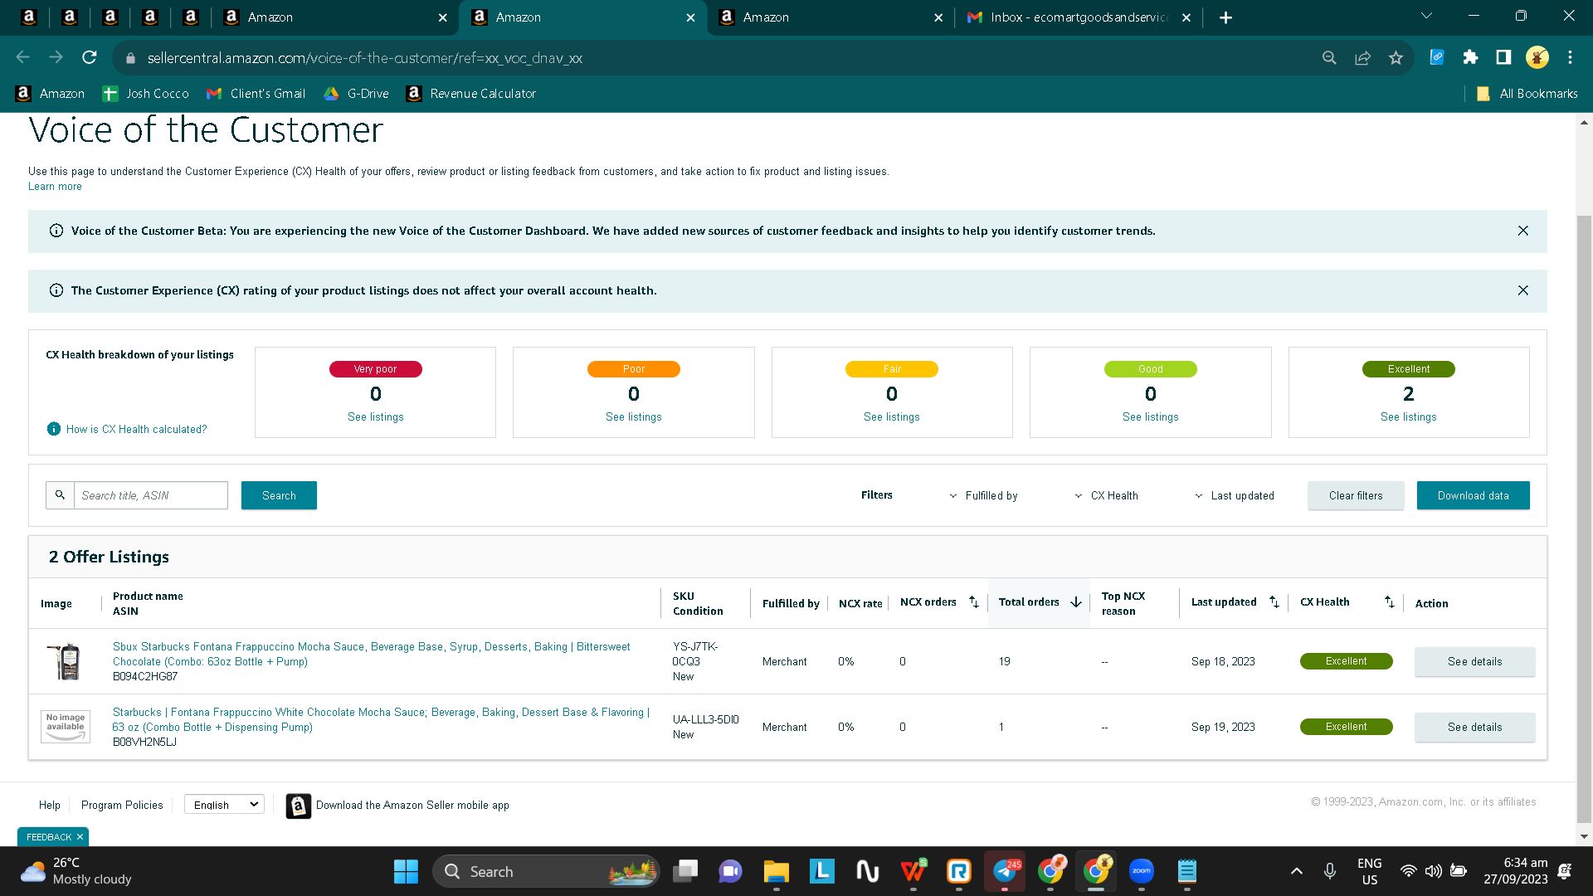The height and width of the screenshot is (896, 1593).
Task: Open the FEEDBACK tab
Action: 48,837
